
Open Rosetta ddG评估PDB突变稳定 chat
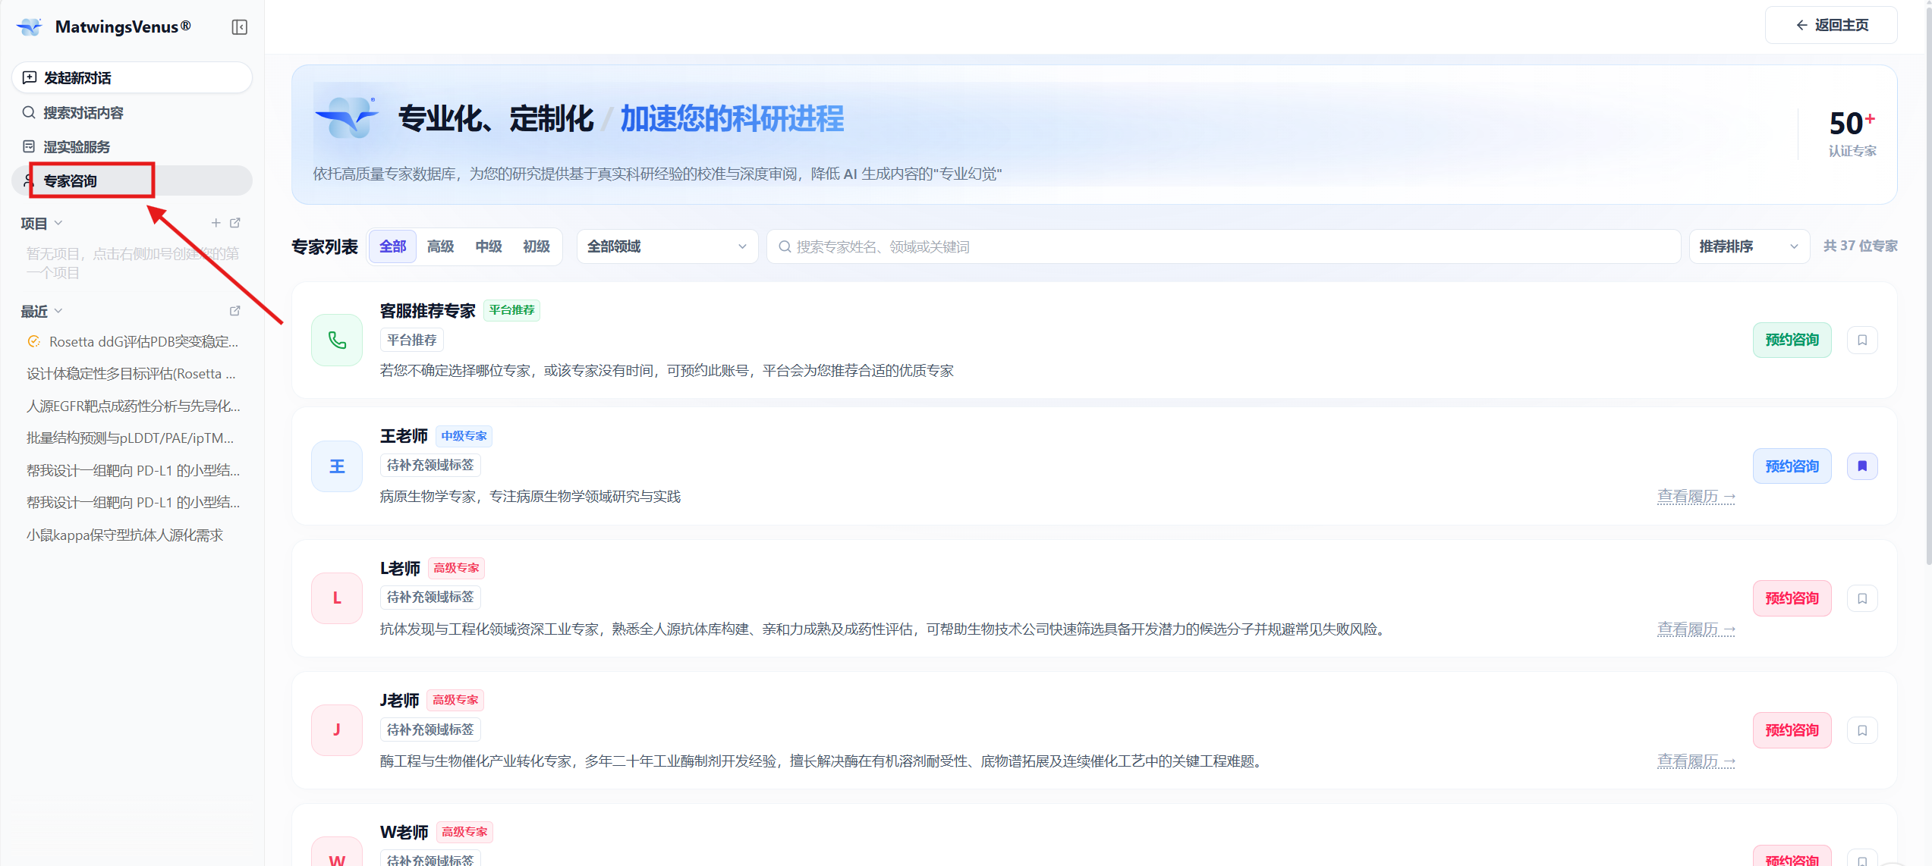pos(132,342)
